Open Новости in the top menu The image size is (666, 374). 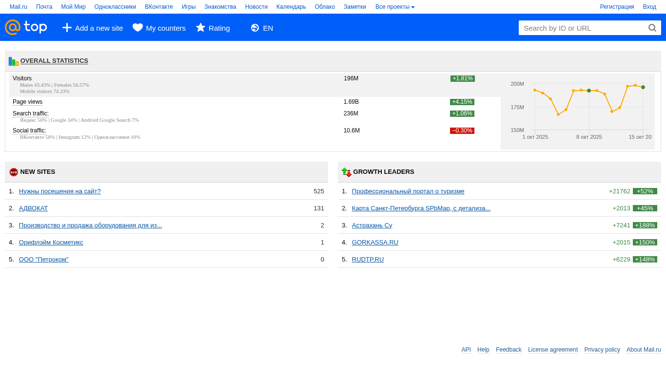256,7
